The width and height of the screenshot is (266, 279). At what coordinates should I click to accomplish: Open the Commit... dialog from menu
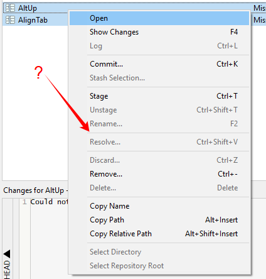(x=159, y=64)
